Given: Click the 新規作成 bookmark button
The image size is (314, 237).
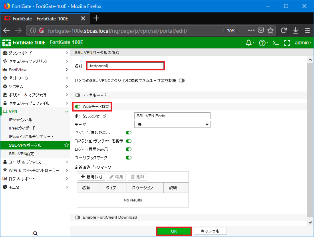Looking at the screenshot, I should [x=91, y=177].
